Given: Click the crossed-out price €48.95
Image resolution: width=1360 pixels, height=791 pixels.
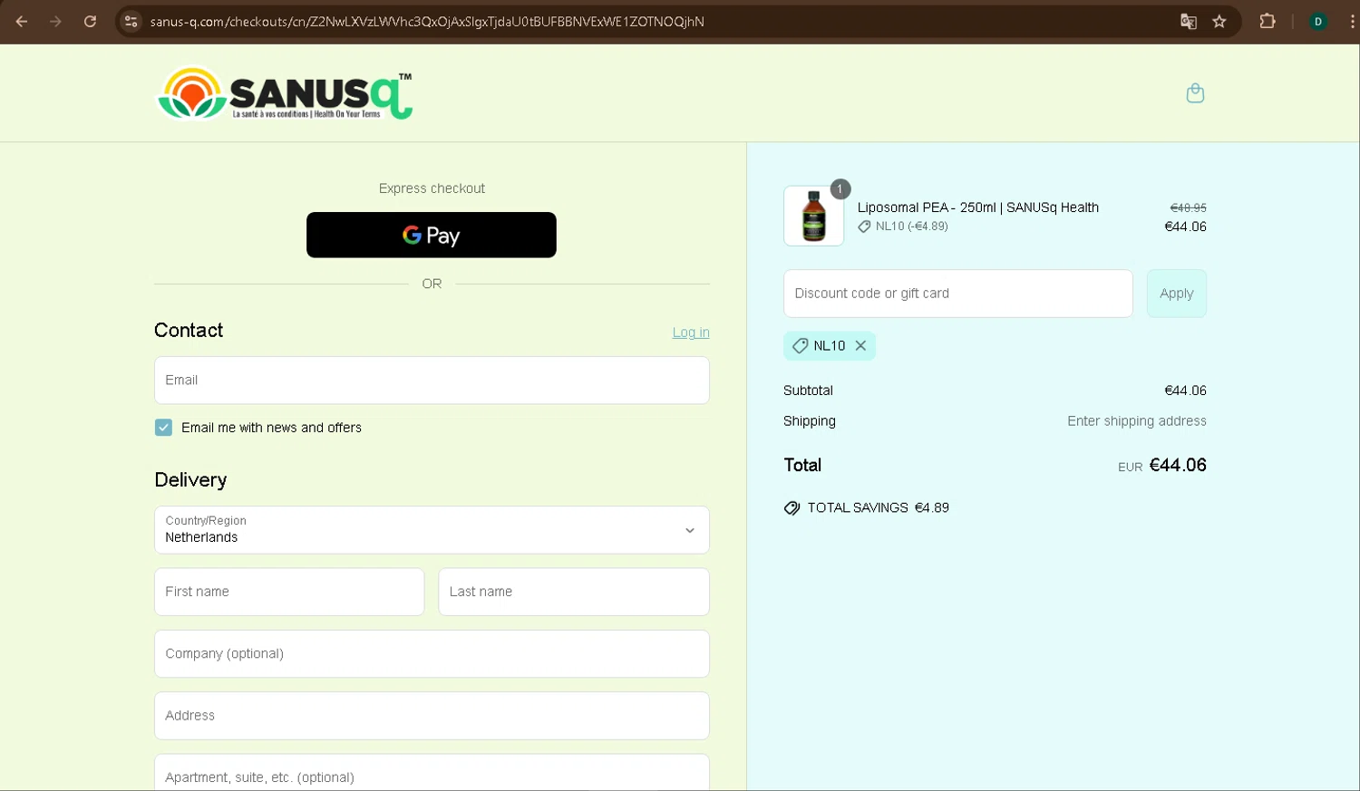Looking at the screenshot, I should (1188, 207).
